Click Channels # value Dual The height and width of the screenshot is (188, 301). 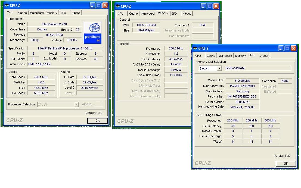203,25
